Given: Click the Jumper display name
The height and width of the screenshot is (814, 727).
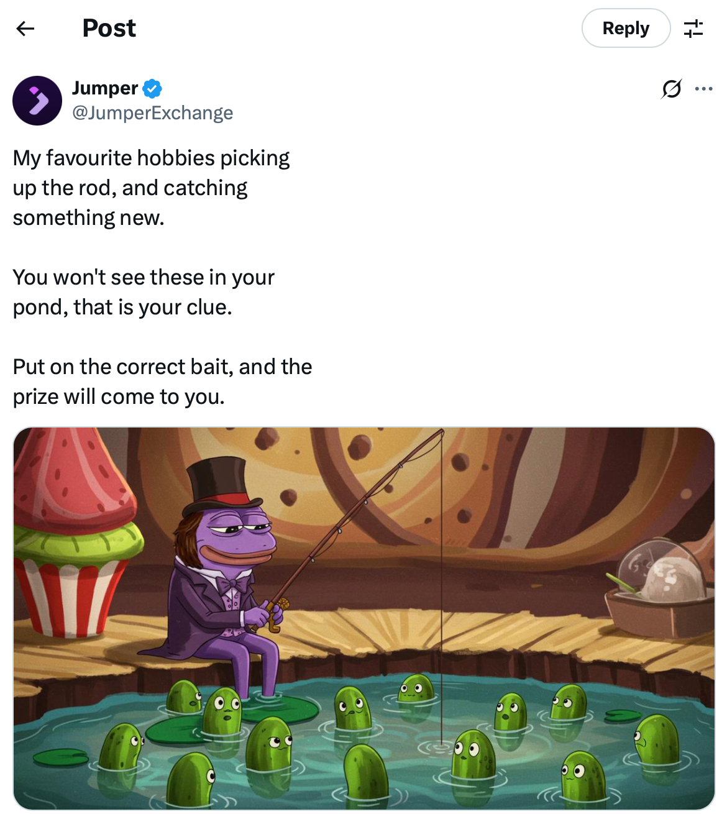Looking at the screenshot, I should [105, 88].
